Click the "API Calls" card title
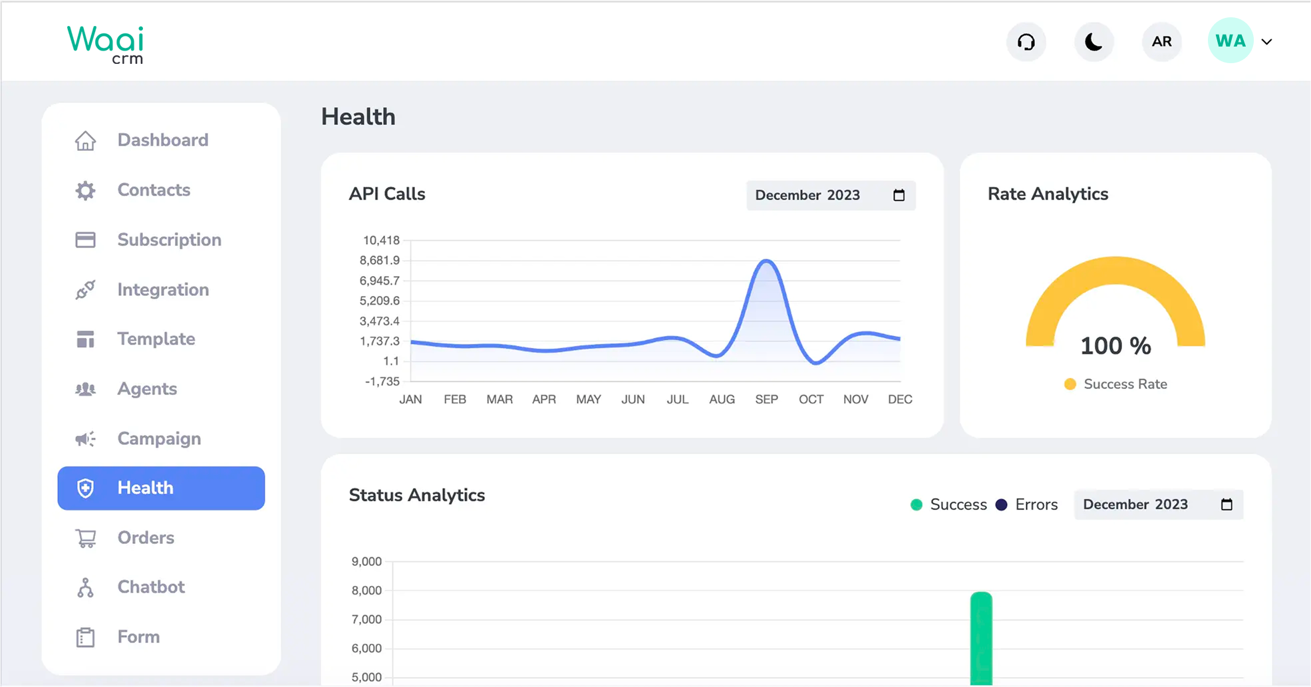Screen dimensions: 1311x687 click(x=387, y=194)
